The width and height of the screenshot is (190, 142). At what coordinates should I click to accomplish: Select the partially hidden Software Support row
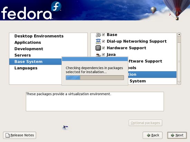click(x=152, y=61)
